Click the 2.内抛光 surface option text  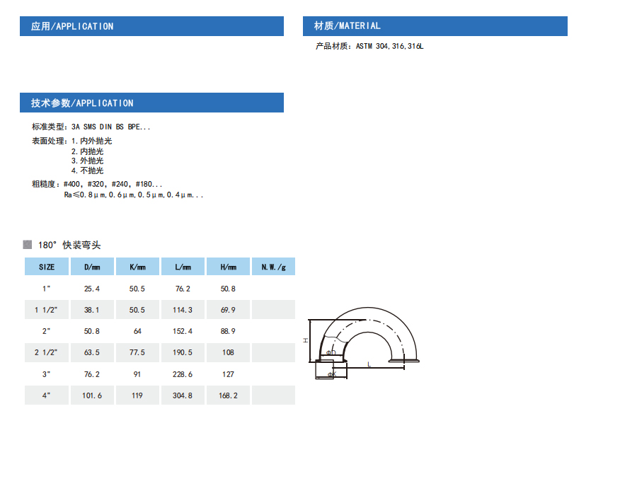pos(87,151)
